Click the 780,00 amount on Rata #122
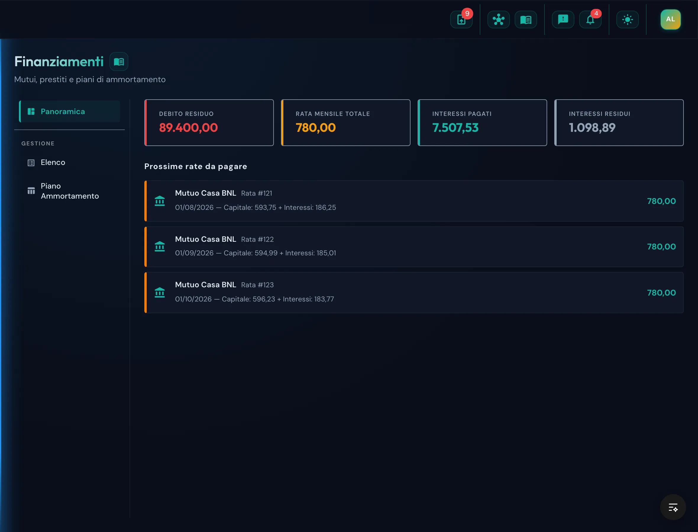698x532 pixels. [661, 247]
